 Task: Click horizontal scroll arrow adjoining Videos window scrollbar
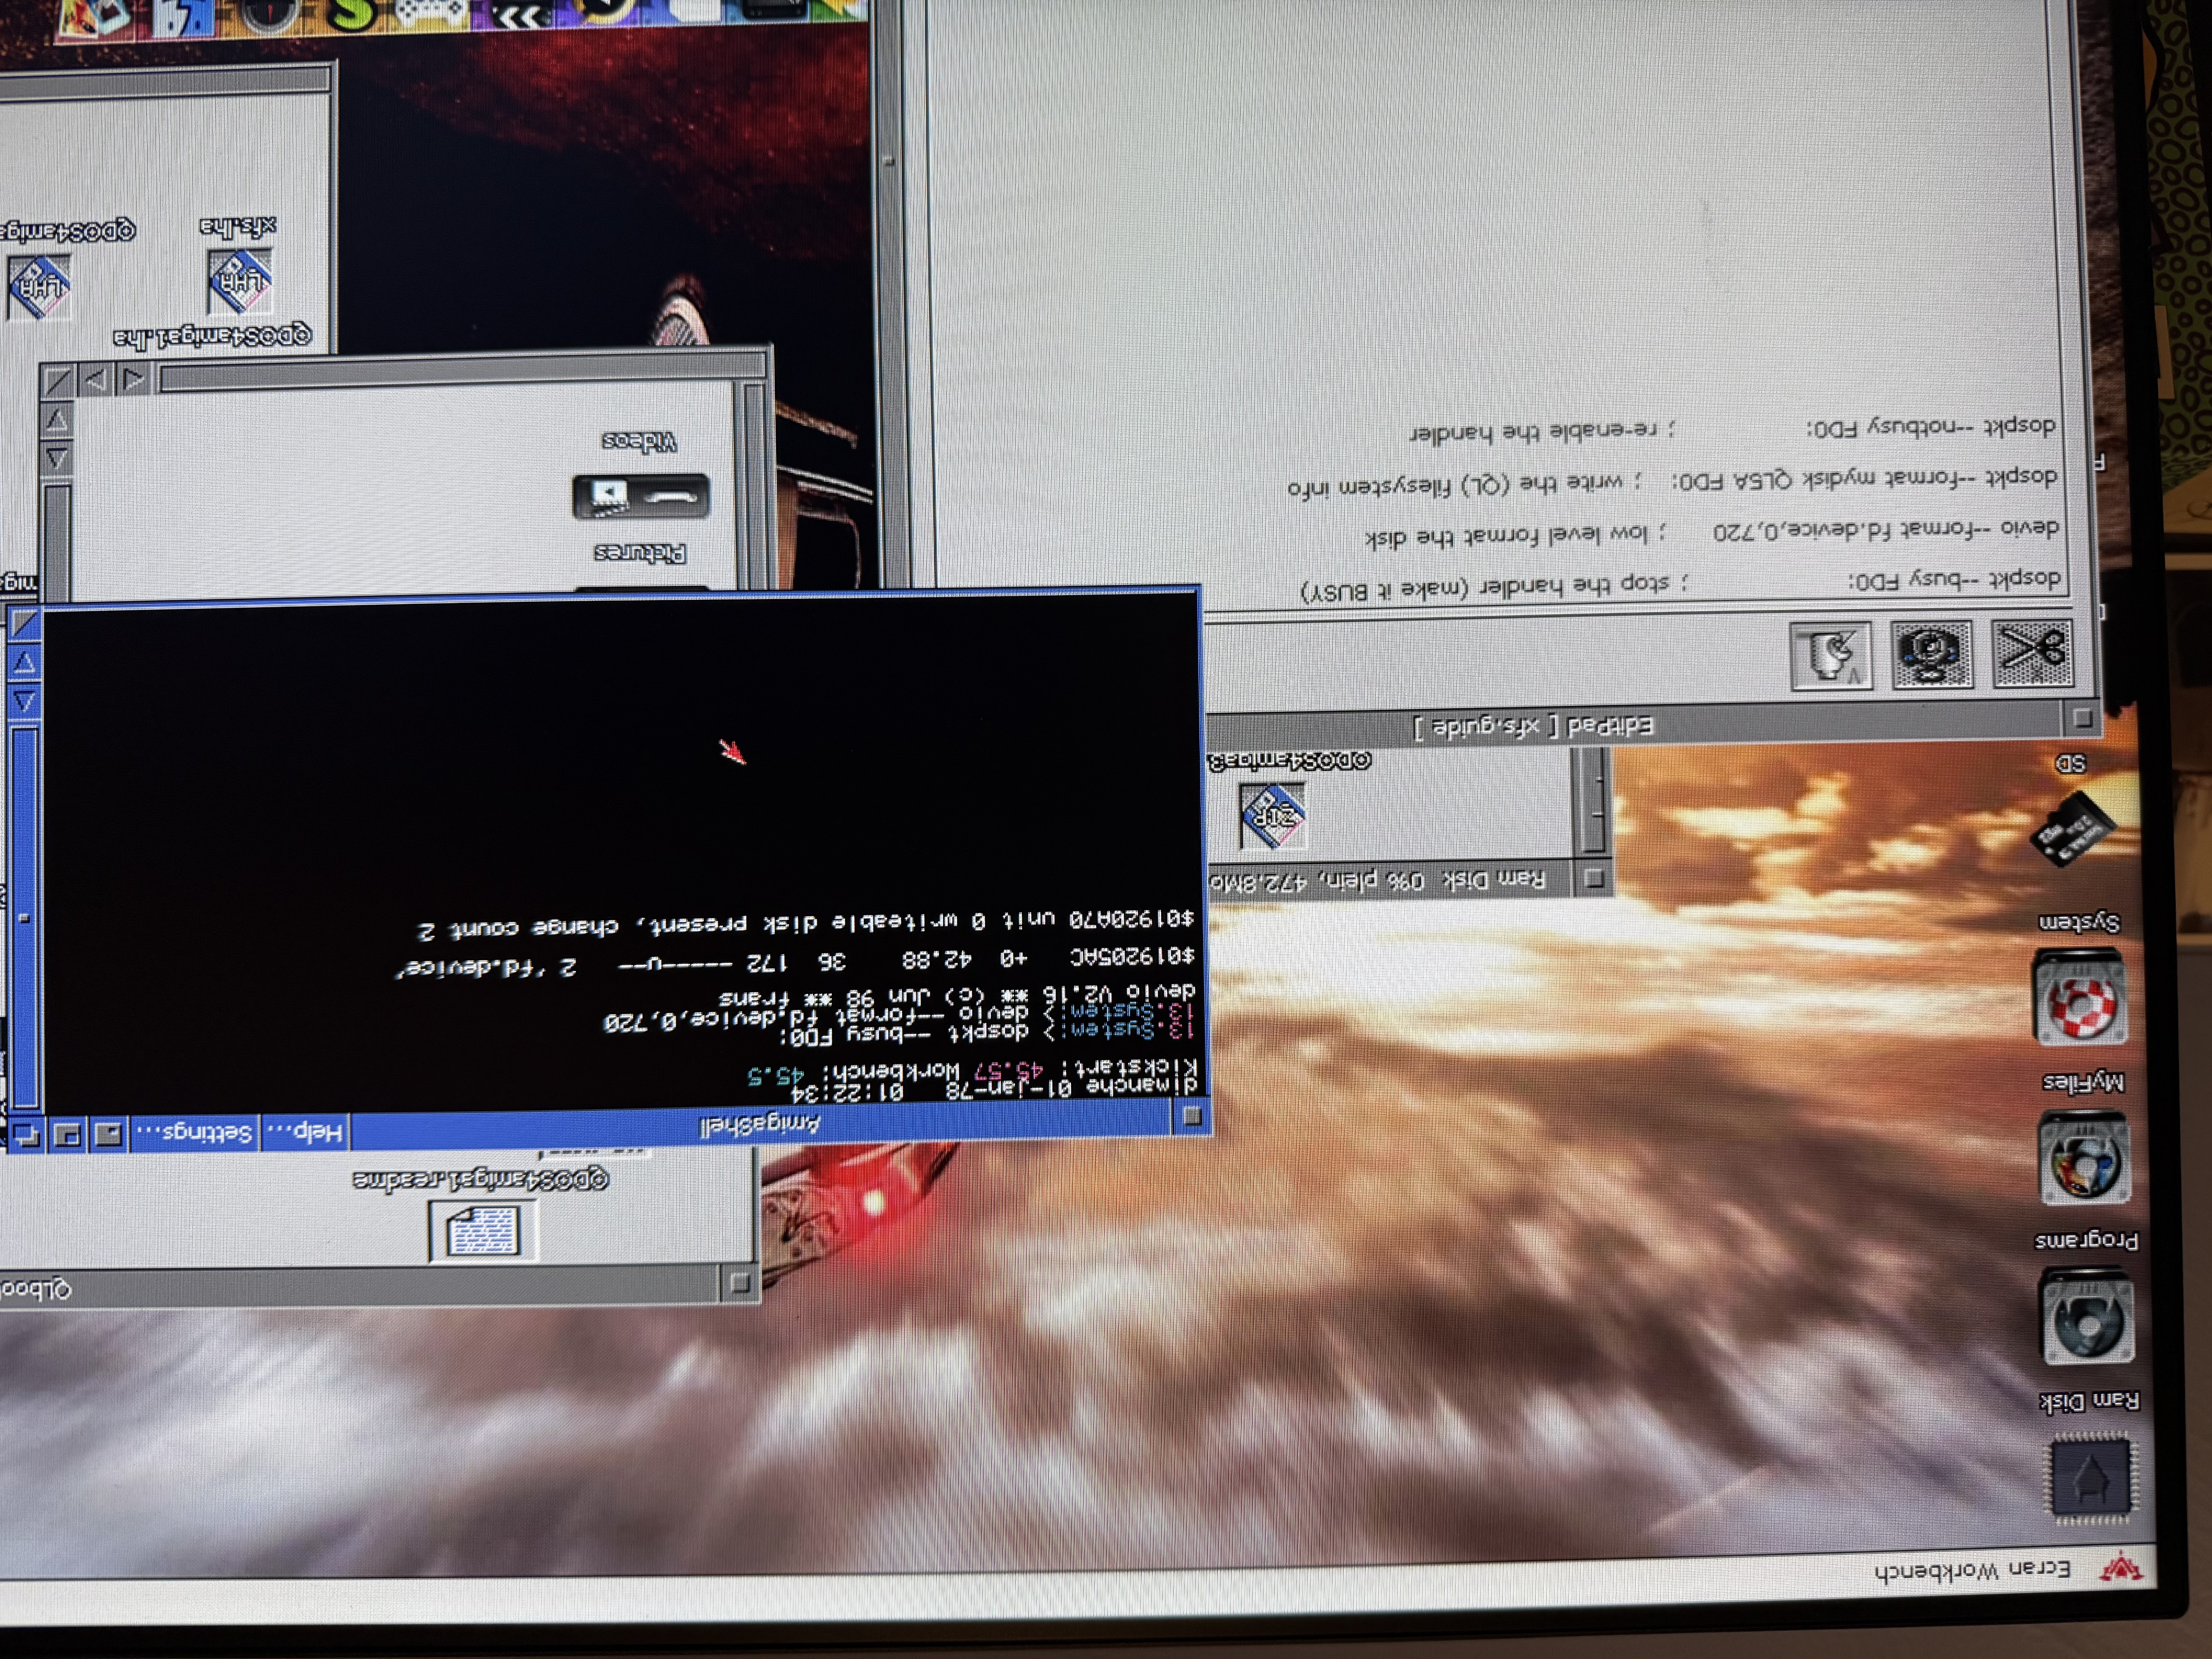[x=134, y=379]
